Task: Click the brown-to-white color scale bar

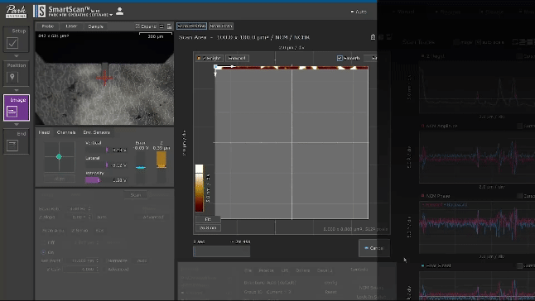Action: point(200,189)
